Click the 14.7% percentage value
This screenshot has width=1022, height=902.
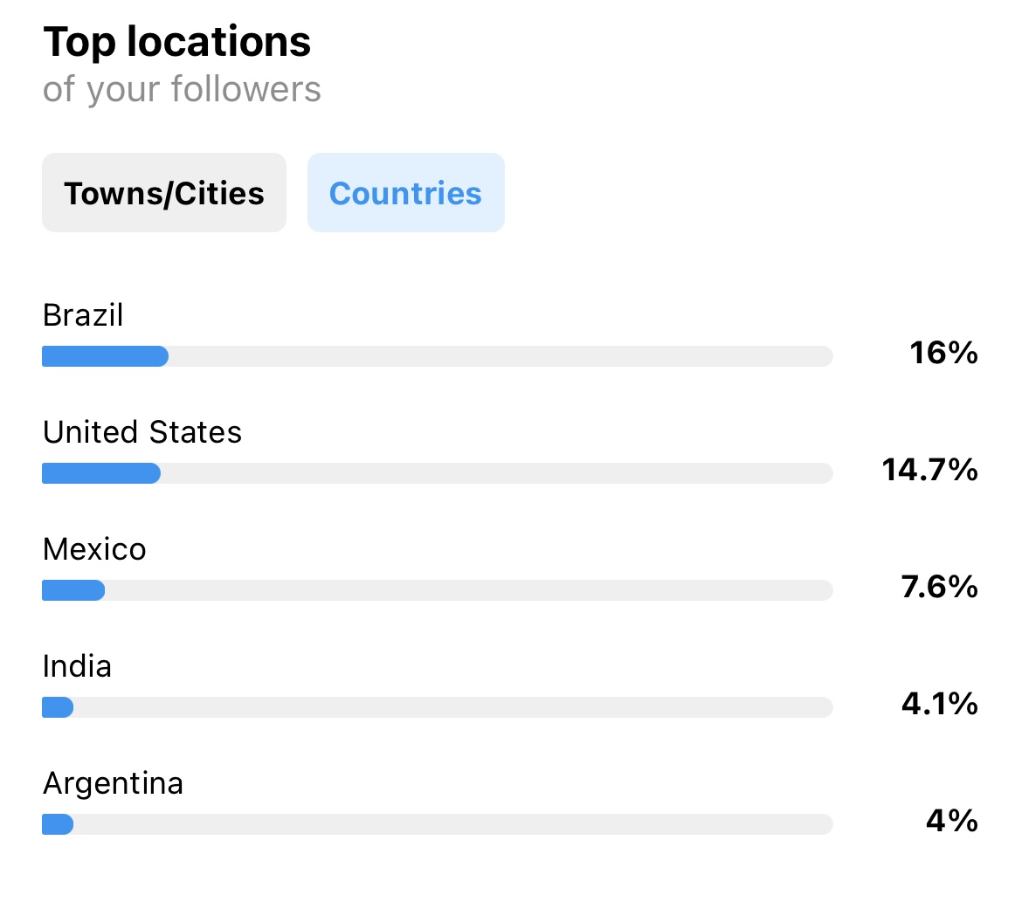coord(930,470)
